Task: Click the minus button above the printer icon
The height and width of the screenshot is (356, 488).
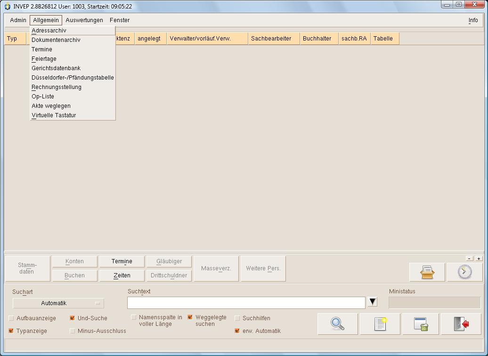Action: coord(470,259)
